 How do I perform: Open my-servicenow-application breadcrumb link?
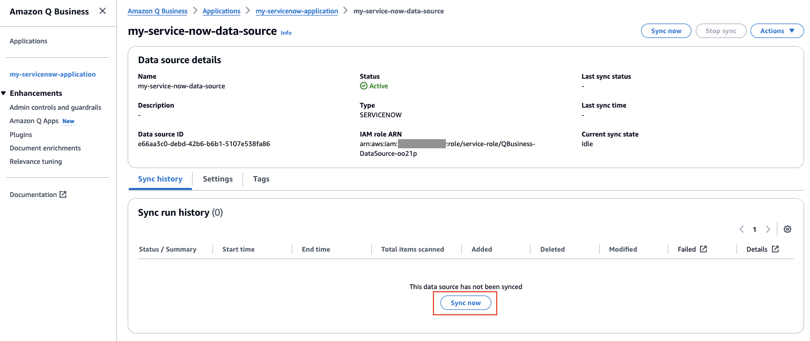coord(297,11)
